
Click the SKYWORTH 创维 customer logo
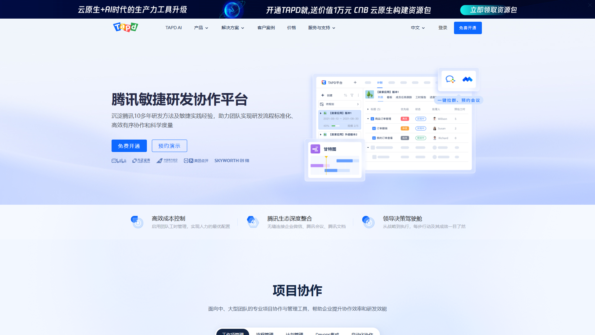[232, 161]
